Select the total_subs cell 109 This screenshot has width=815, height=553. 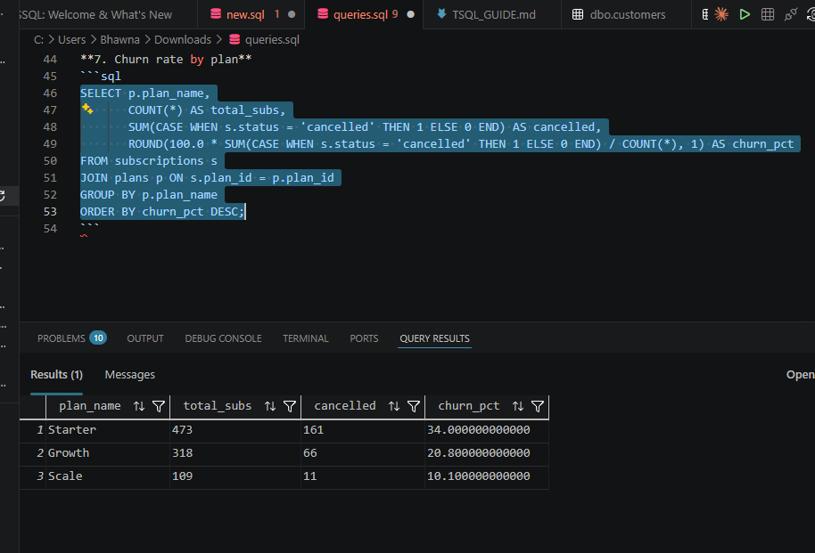pyautogui.click(x=235, y=476)
